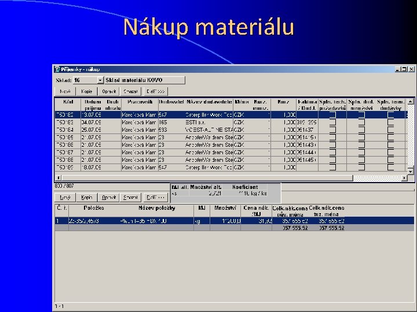
Task: Click the Sklad code field showing 16
Action: [85, 80]
